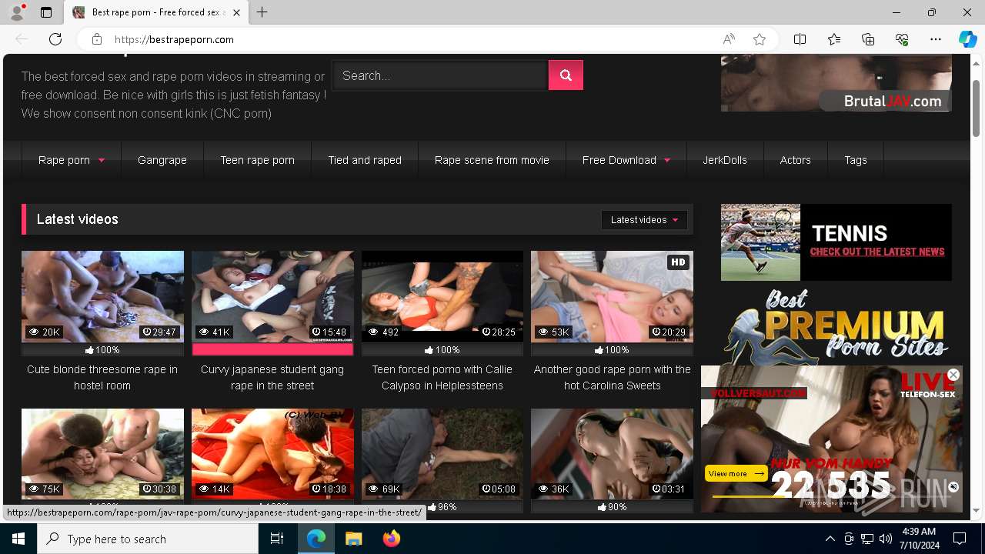Open the Favorites list icon
The image size is (985, 554).
pyautogui.click(x=834, y=39)
